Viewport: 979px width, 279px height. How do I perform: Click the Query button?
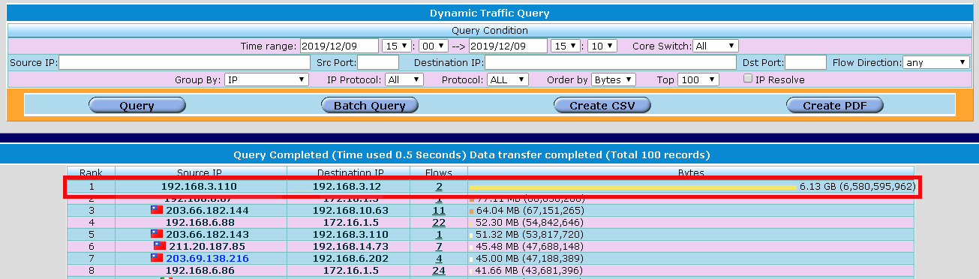(137, 106)
